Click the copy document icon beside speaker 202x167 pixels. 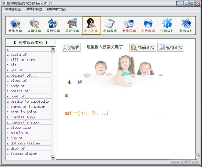coord(80,82)
